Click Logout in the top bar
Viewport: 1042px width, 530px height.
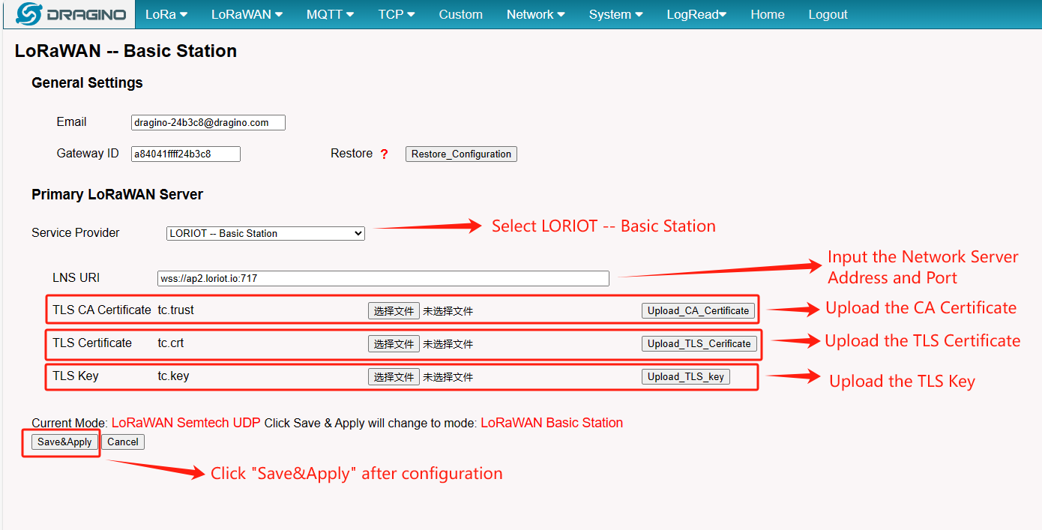(x=828, y=14)
